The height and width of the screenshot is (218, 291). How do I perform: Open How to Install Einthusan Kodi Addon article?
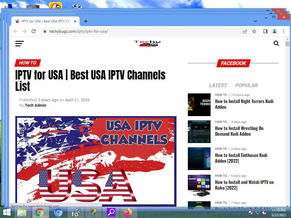[x=241, y=158]
